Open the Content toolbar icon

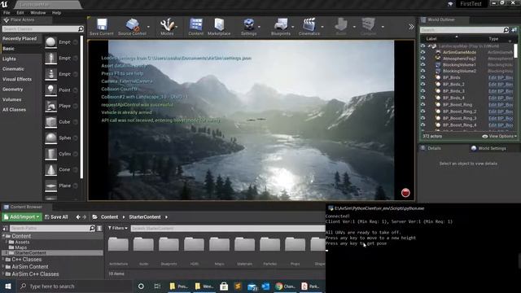pos(195,27)
